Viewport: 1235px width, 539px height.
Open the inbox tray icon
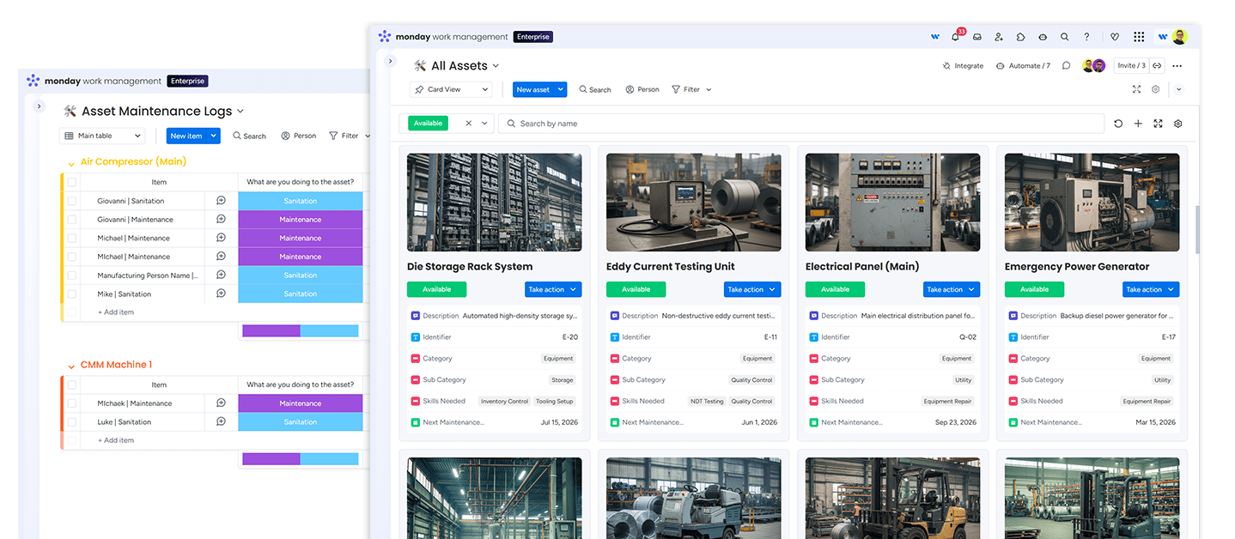pyautogui.click(x=976, y=37)
